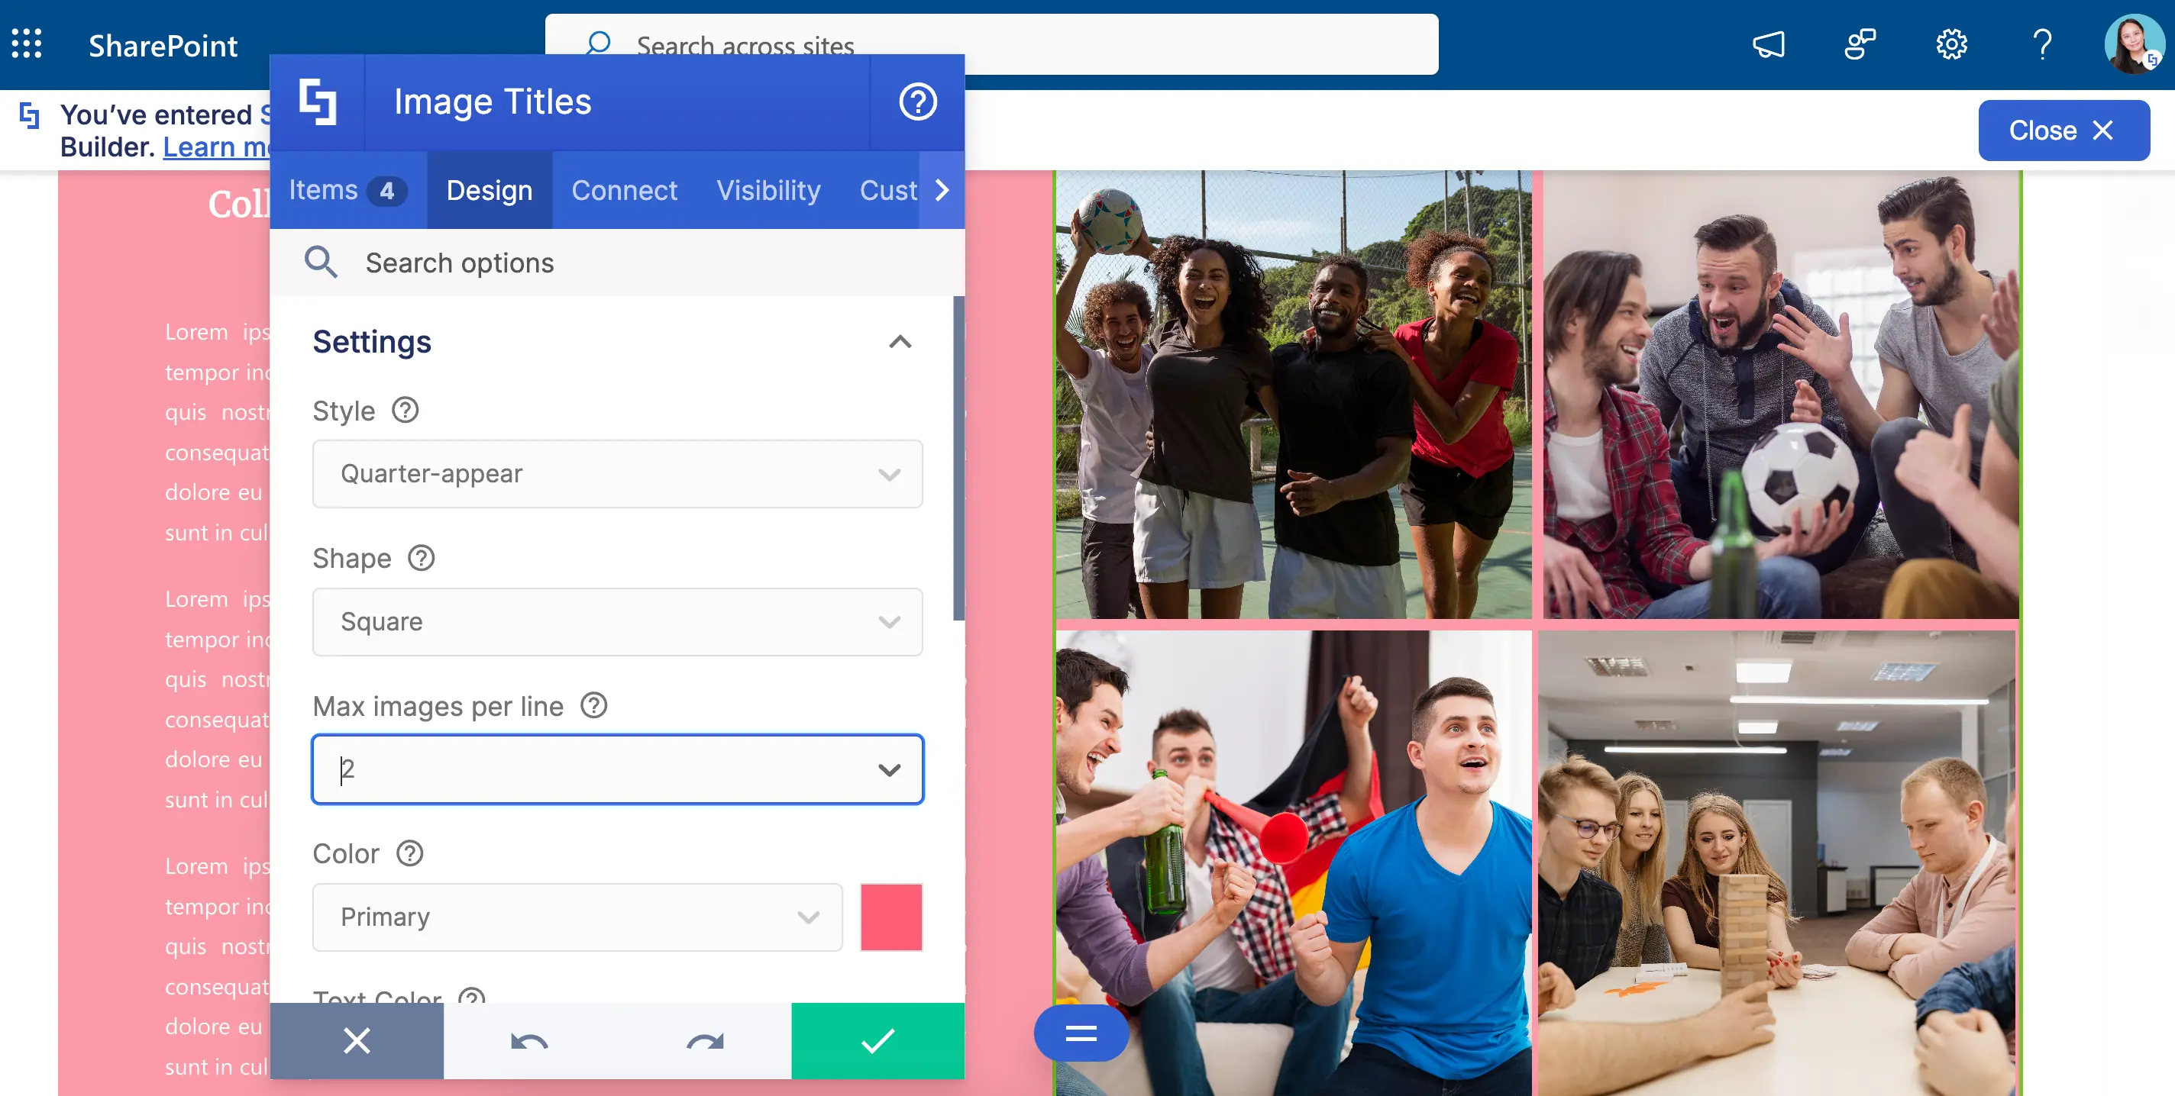Switch to the Items tab

[x=348, y=190]
